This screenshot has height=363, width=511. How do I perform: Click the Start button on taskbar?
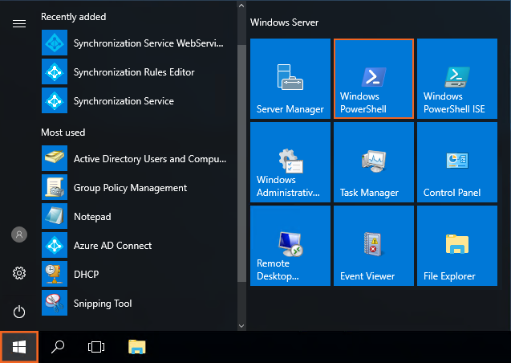[x=19, y=347]
